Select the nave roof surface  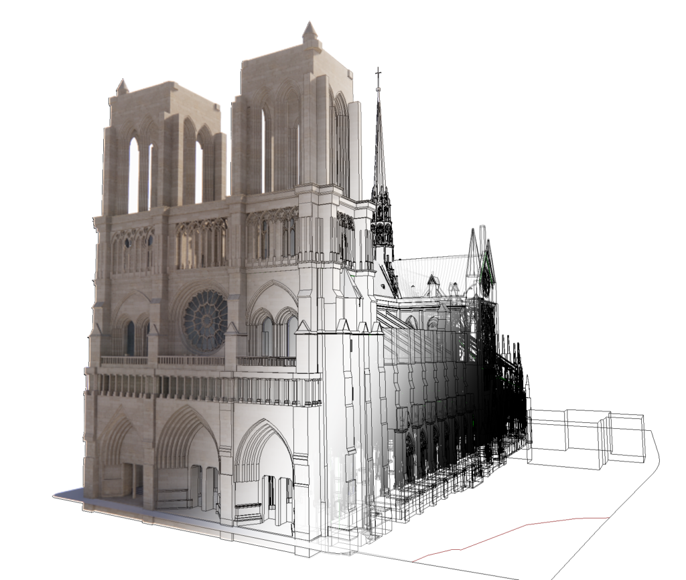point(429,268)
